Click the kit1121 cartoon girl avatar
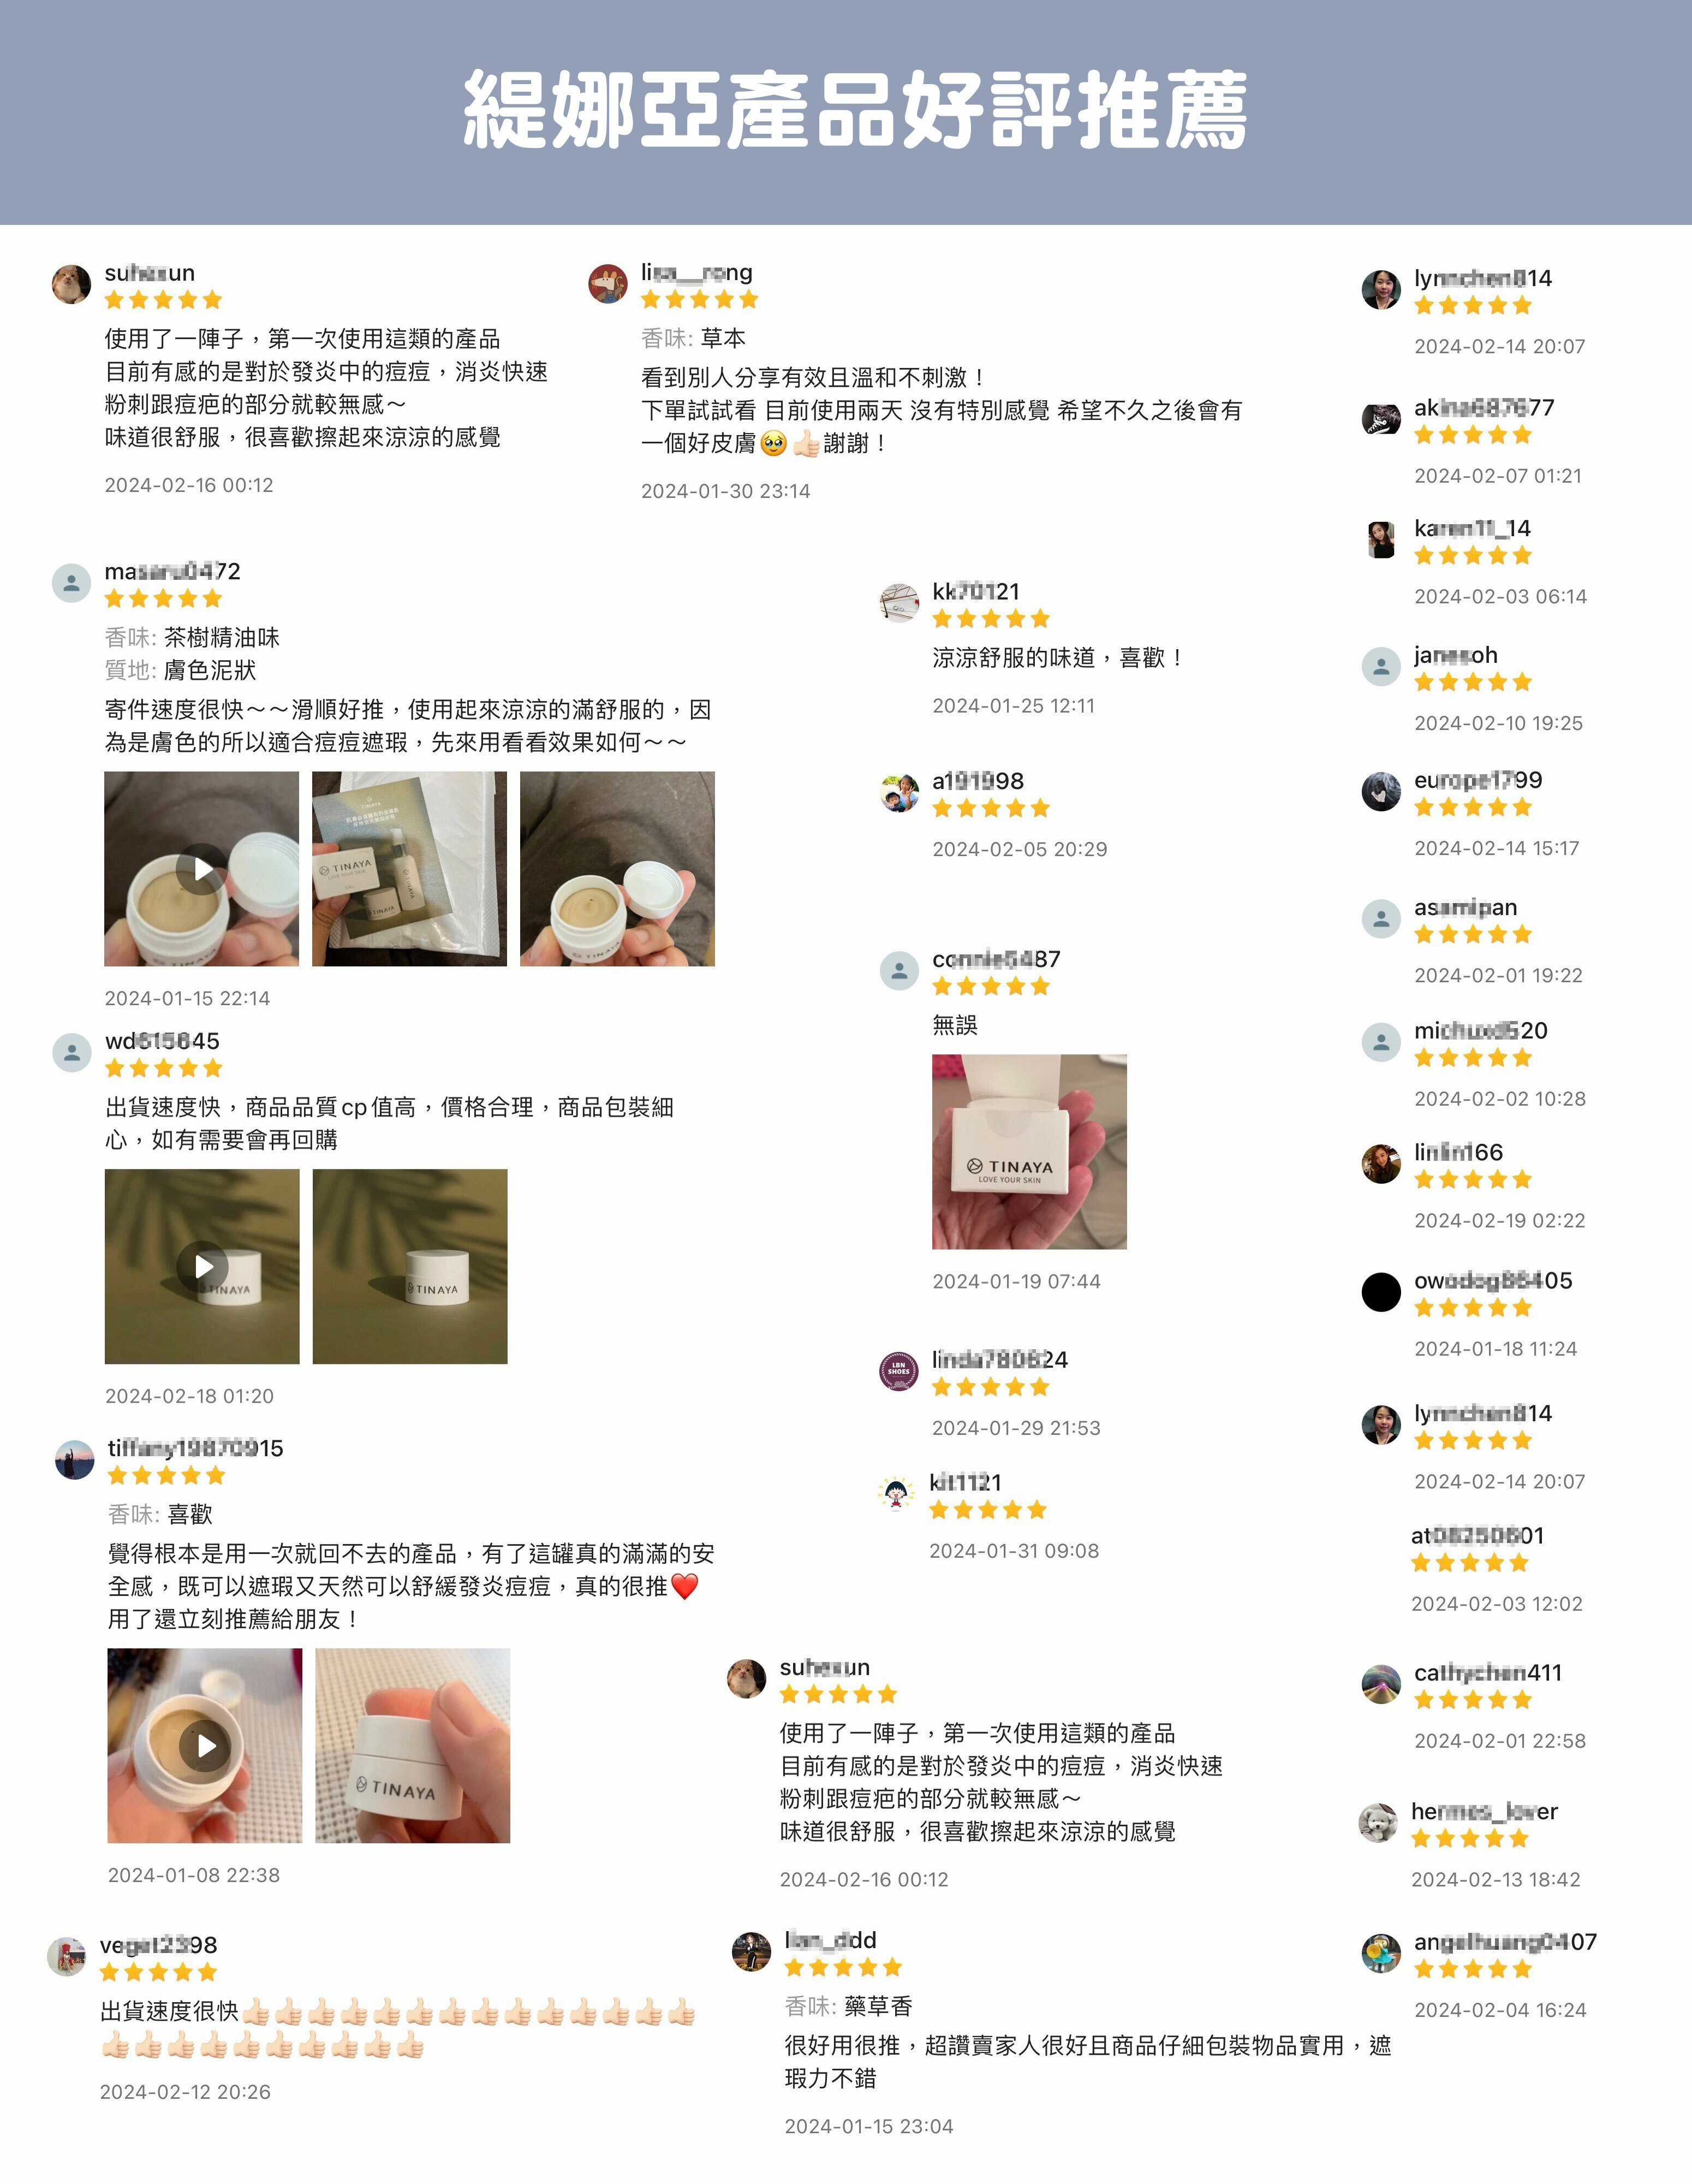Image resolution: width=1692 pixels, height=2184 pixels. (x=896, y=1493)
